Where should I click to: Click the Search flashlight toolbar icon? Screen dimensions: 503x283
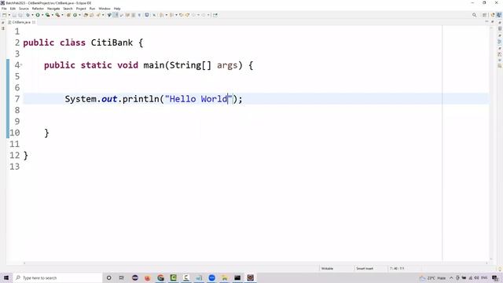coord(98,15)
